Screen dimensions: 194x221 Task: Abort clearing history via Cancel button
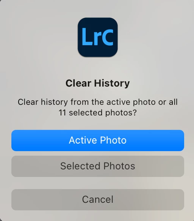coord(98,200)
